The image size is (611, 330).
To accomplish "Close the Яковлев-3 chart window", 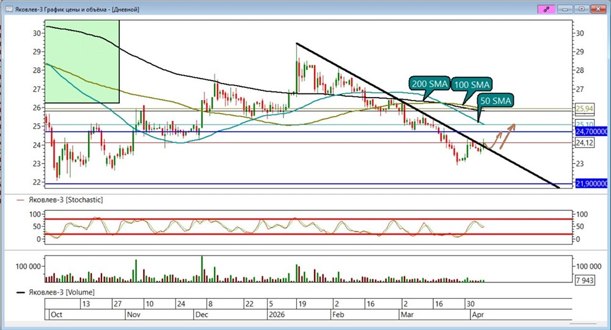I will [x=598, y=9].
